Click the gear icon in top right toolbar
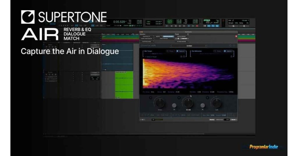 (244, 26)
